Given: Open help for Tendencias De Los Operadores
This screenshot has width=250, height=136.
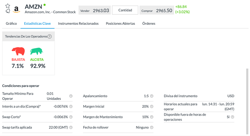Looking at the screenshot, I should (50, 37).
